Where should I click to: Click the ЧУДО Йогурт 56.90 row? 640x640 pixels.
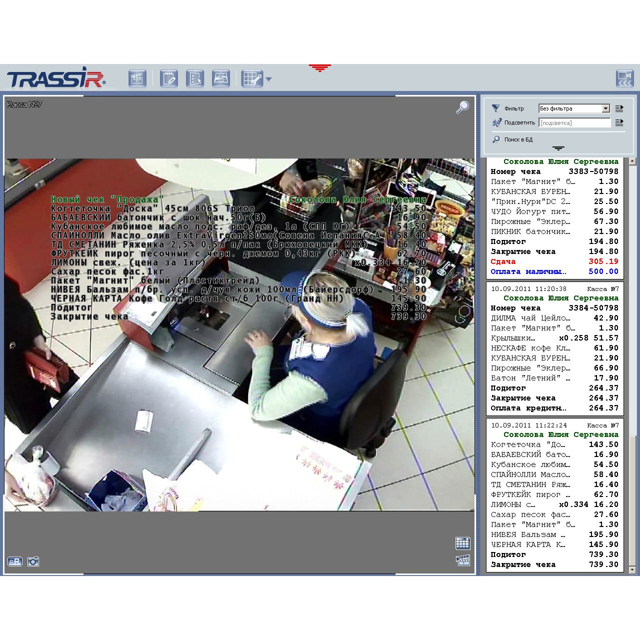pyautogui.click(x=554, y=211)
